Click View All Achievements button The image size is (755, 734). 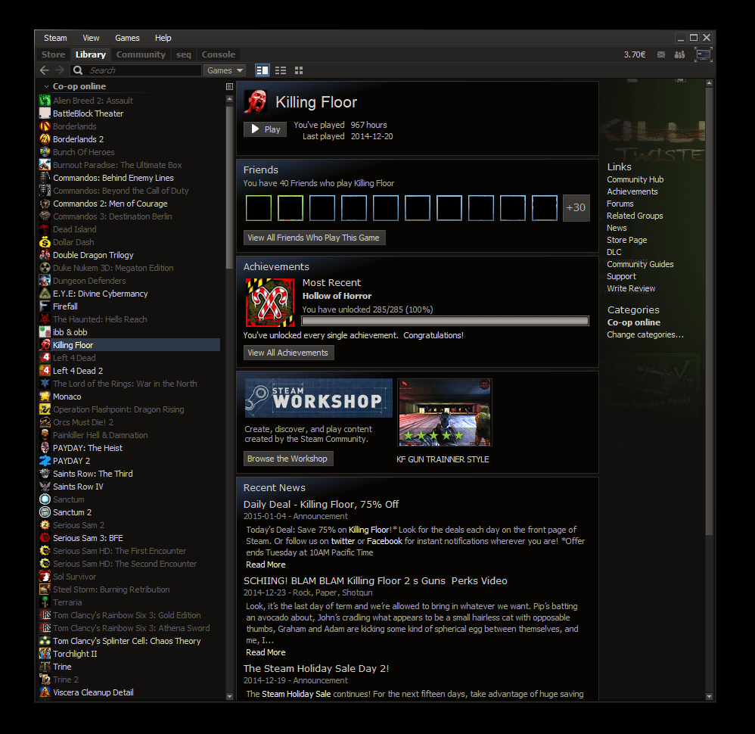[x=288, y=353]
